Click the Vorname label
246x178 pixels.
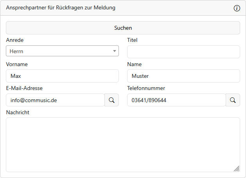(17, 64)
